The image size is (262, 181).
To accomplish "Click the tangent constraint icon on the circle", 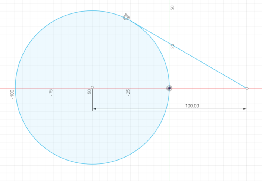I will pyautogui.click(x=127, y=16).
